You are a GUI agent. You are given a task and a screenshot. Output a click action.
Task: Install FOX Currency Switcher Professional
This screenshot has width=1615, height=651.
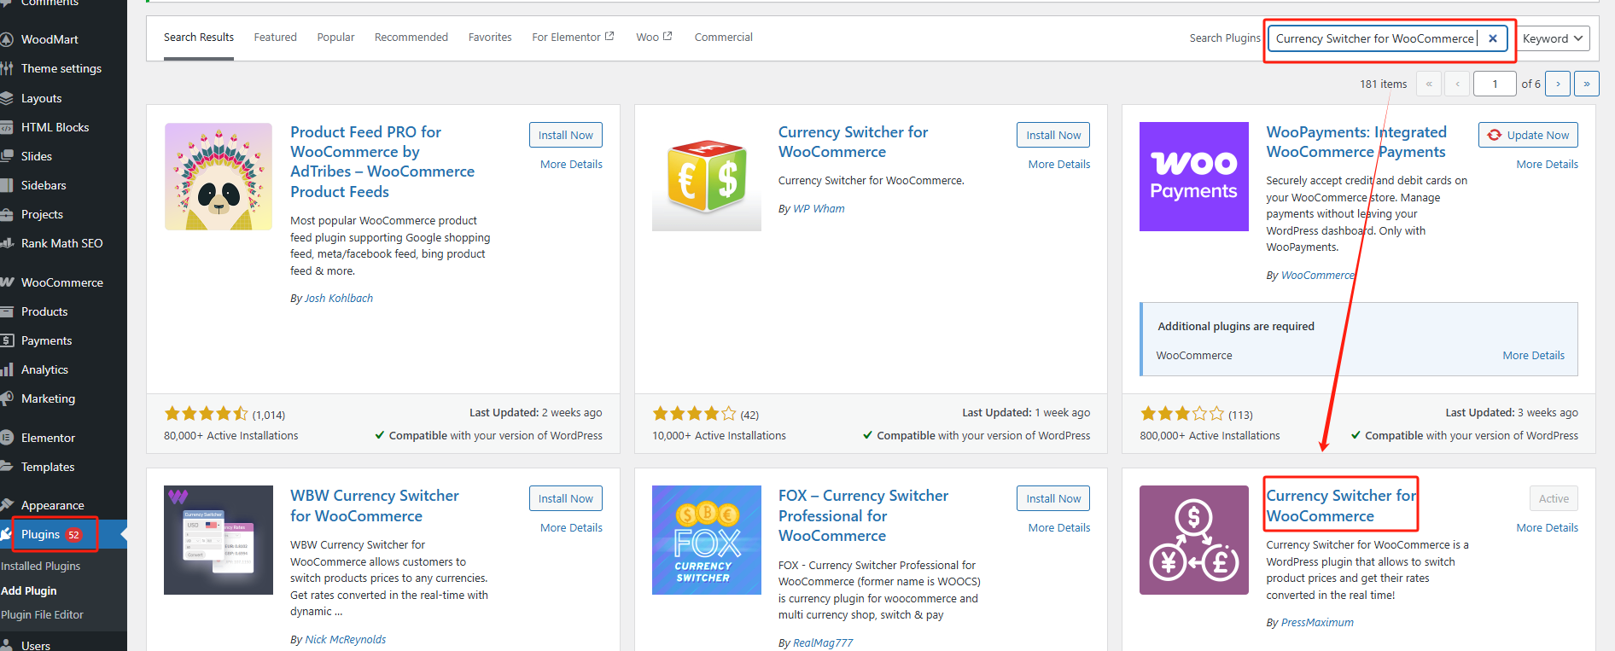pos(1053,498)
